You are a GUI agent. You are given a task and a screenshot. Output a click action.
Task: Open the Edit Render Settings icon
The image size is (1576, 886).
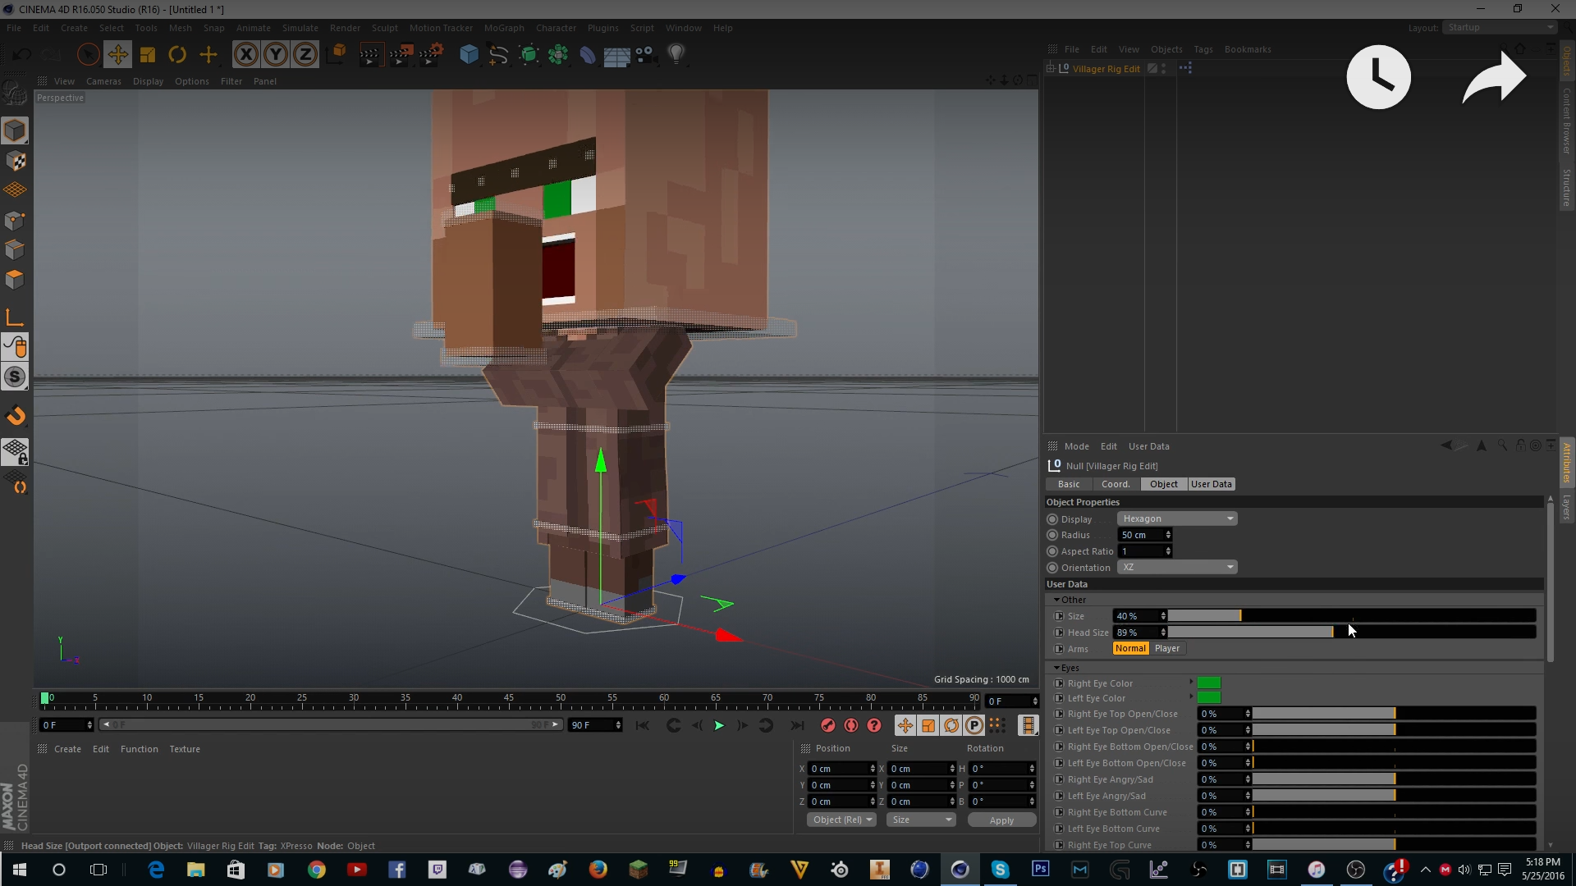pos(431,55)
